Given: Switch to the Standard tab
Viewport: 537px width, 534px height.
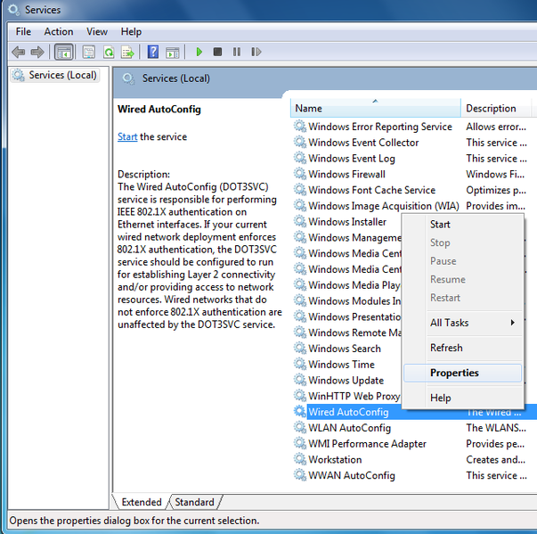Looking at the screenshot, I should [x=194, y=502].
